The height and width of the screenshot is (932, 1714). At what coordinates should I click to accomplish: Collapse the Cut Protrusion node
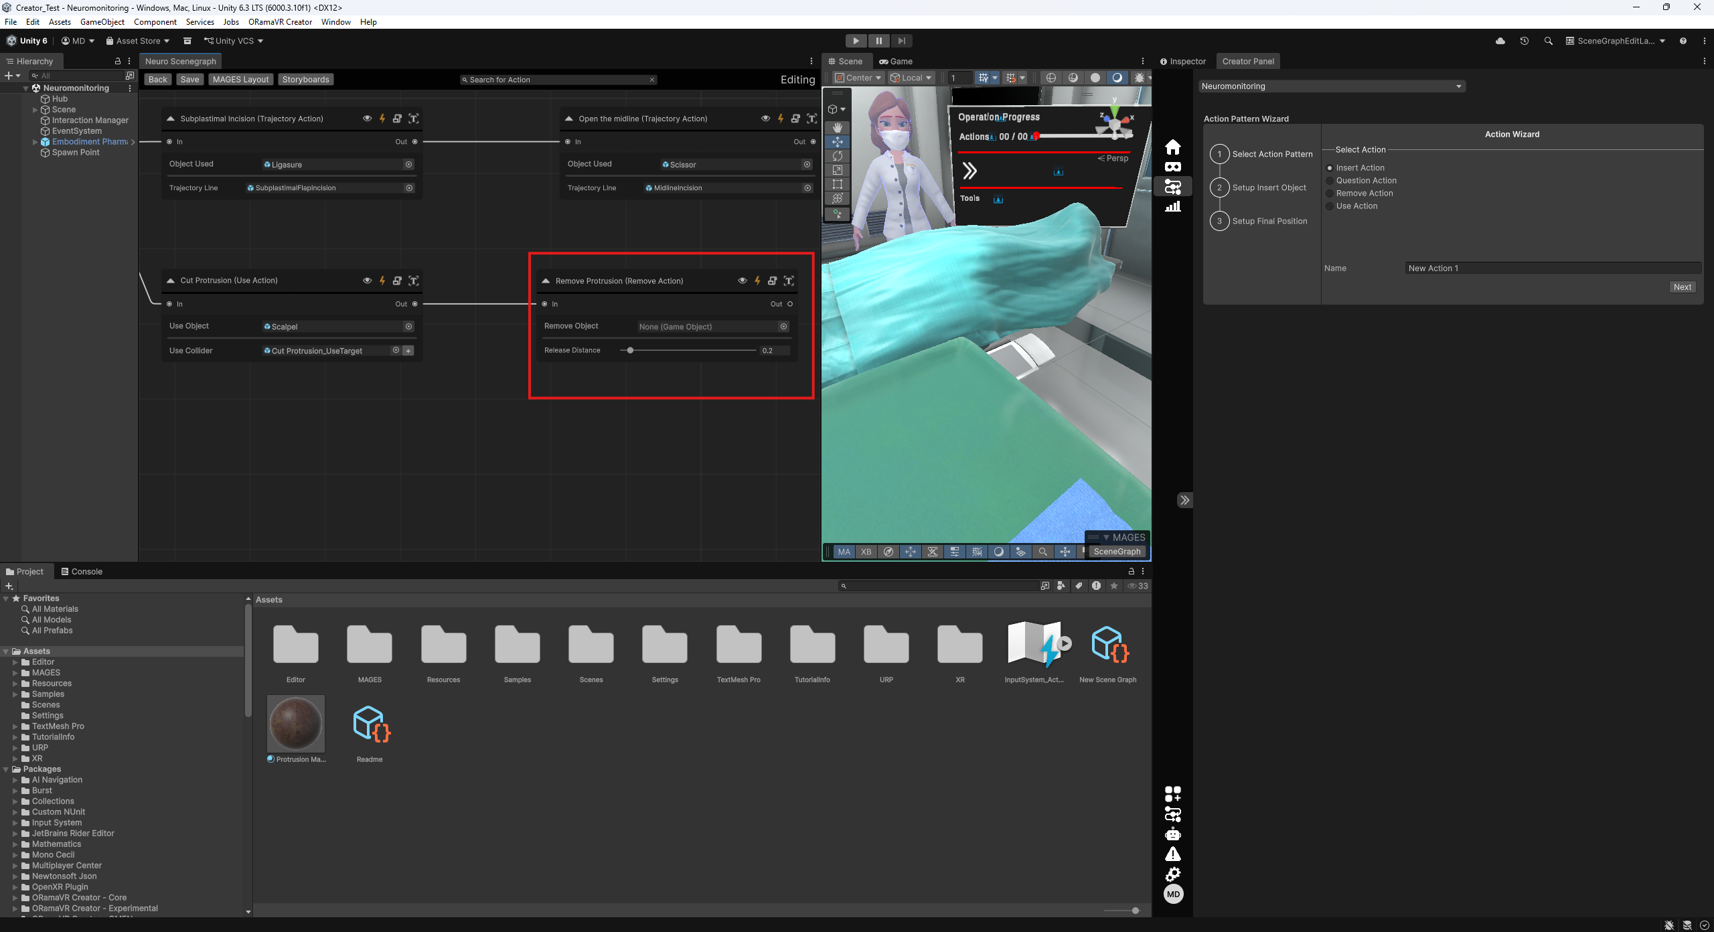(x=171, y=281)
